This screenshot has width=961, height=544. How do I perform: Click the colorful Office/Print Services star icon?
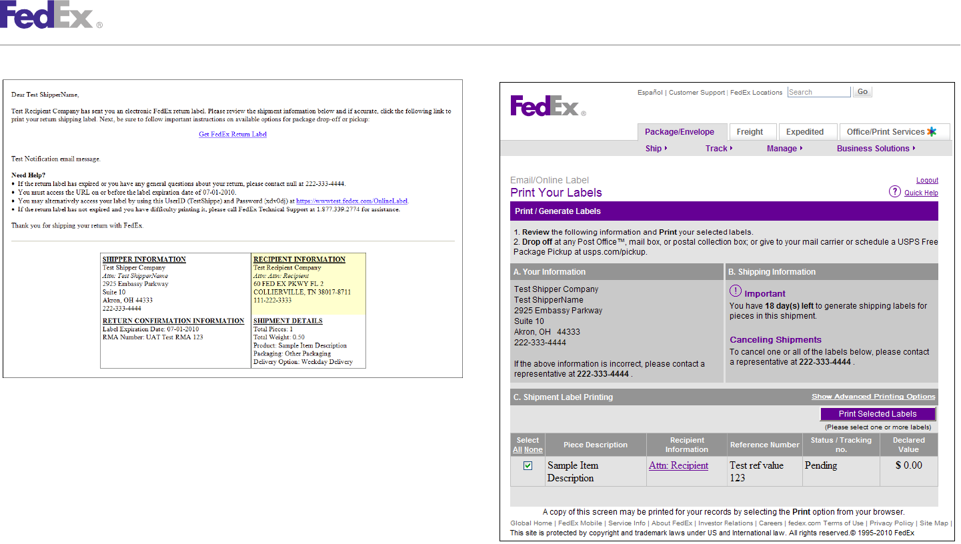pos(932,131)
